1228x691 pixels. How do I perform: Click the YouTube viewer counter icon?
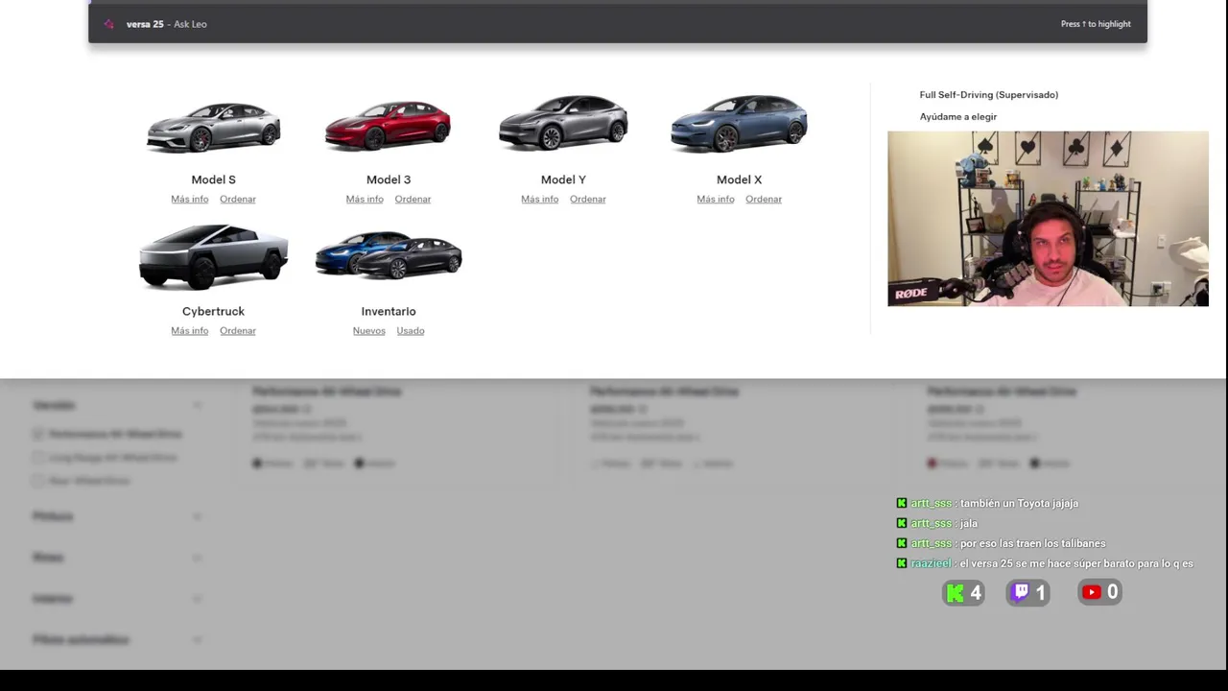[1092, 592]
